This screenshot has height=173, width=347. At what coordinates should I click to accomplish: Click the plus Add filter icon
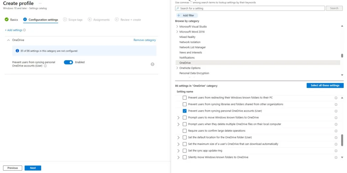179,15
